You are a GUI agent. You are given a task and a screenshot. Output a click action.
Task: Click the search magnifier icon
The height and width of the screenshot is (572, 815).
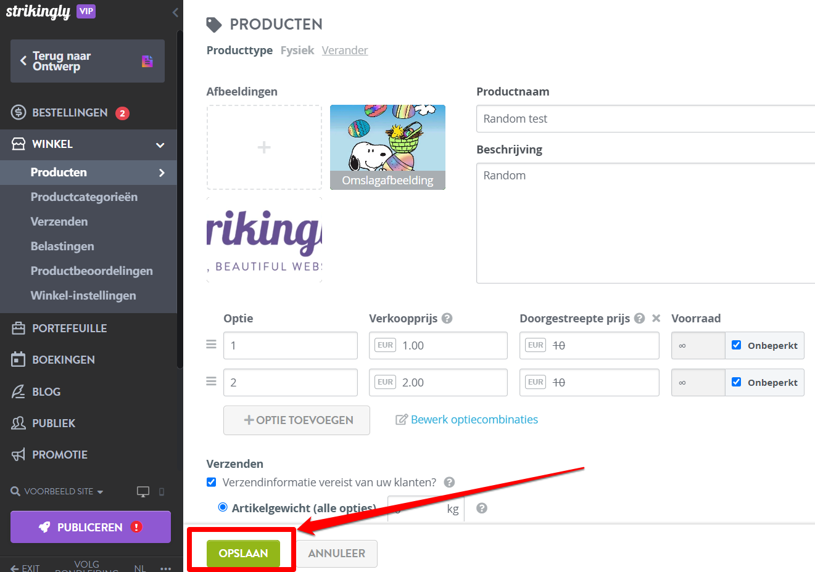pyautogui.click(x=15, y=491)
